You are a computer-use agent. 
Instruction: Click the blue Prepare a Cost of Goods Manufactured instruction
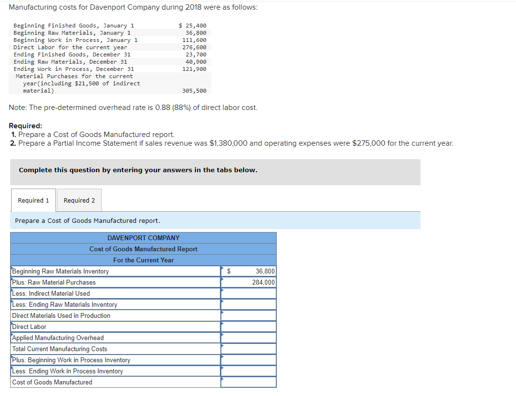[x=215, y=220]
